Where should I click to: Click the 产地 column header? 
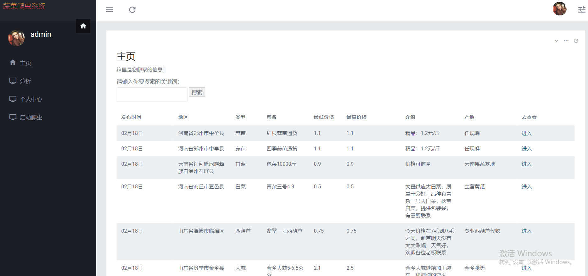469,117
